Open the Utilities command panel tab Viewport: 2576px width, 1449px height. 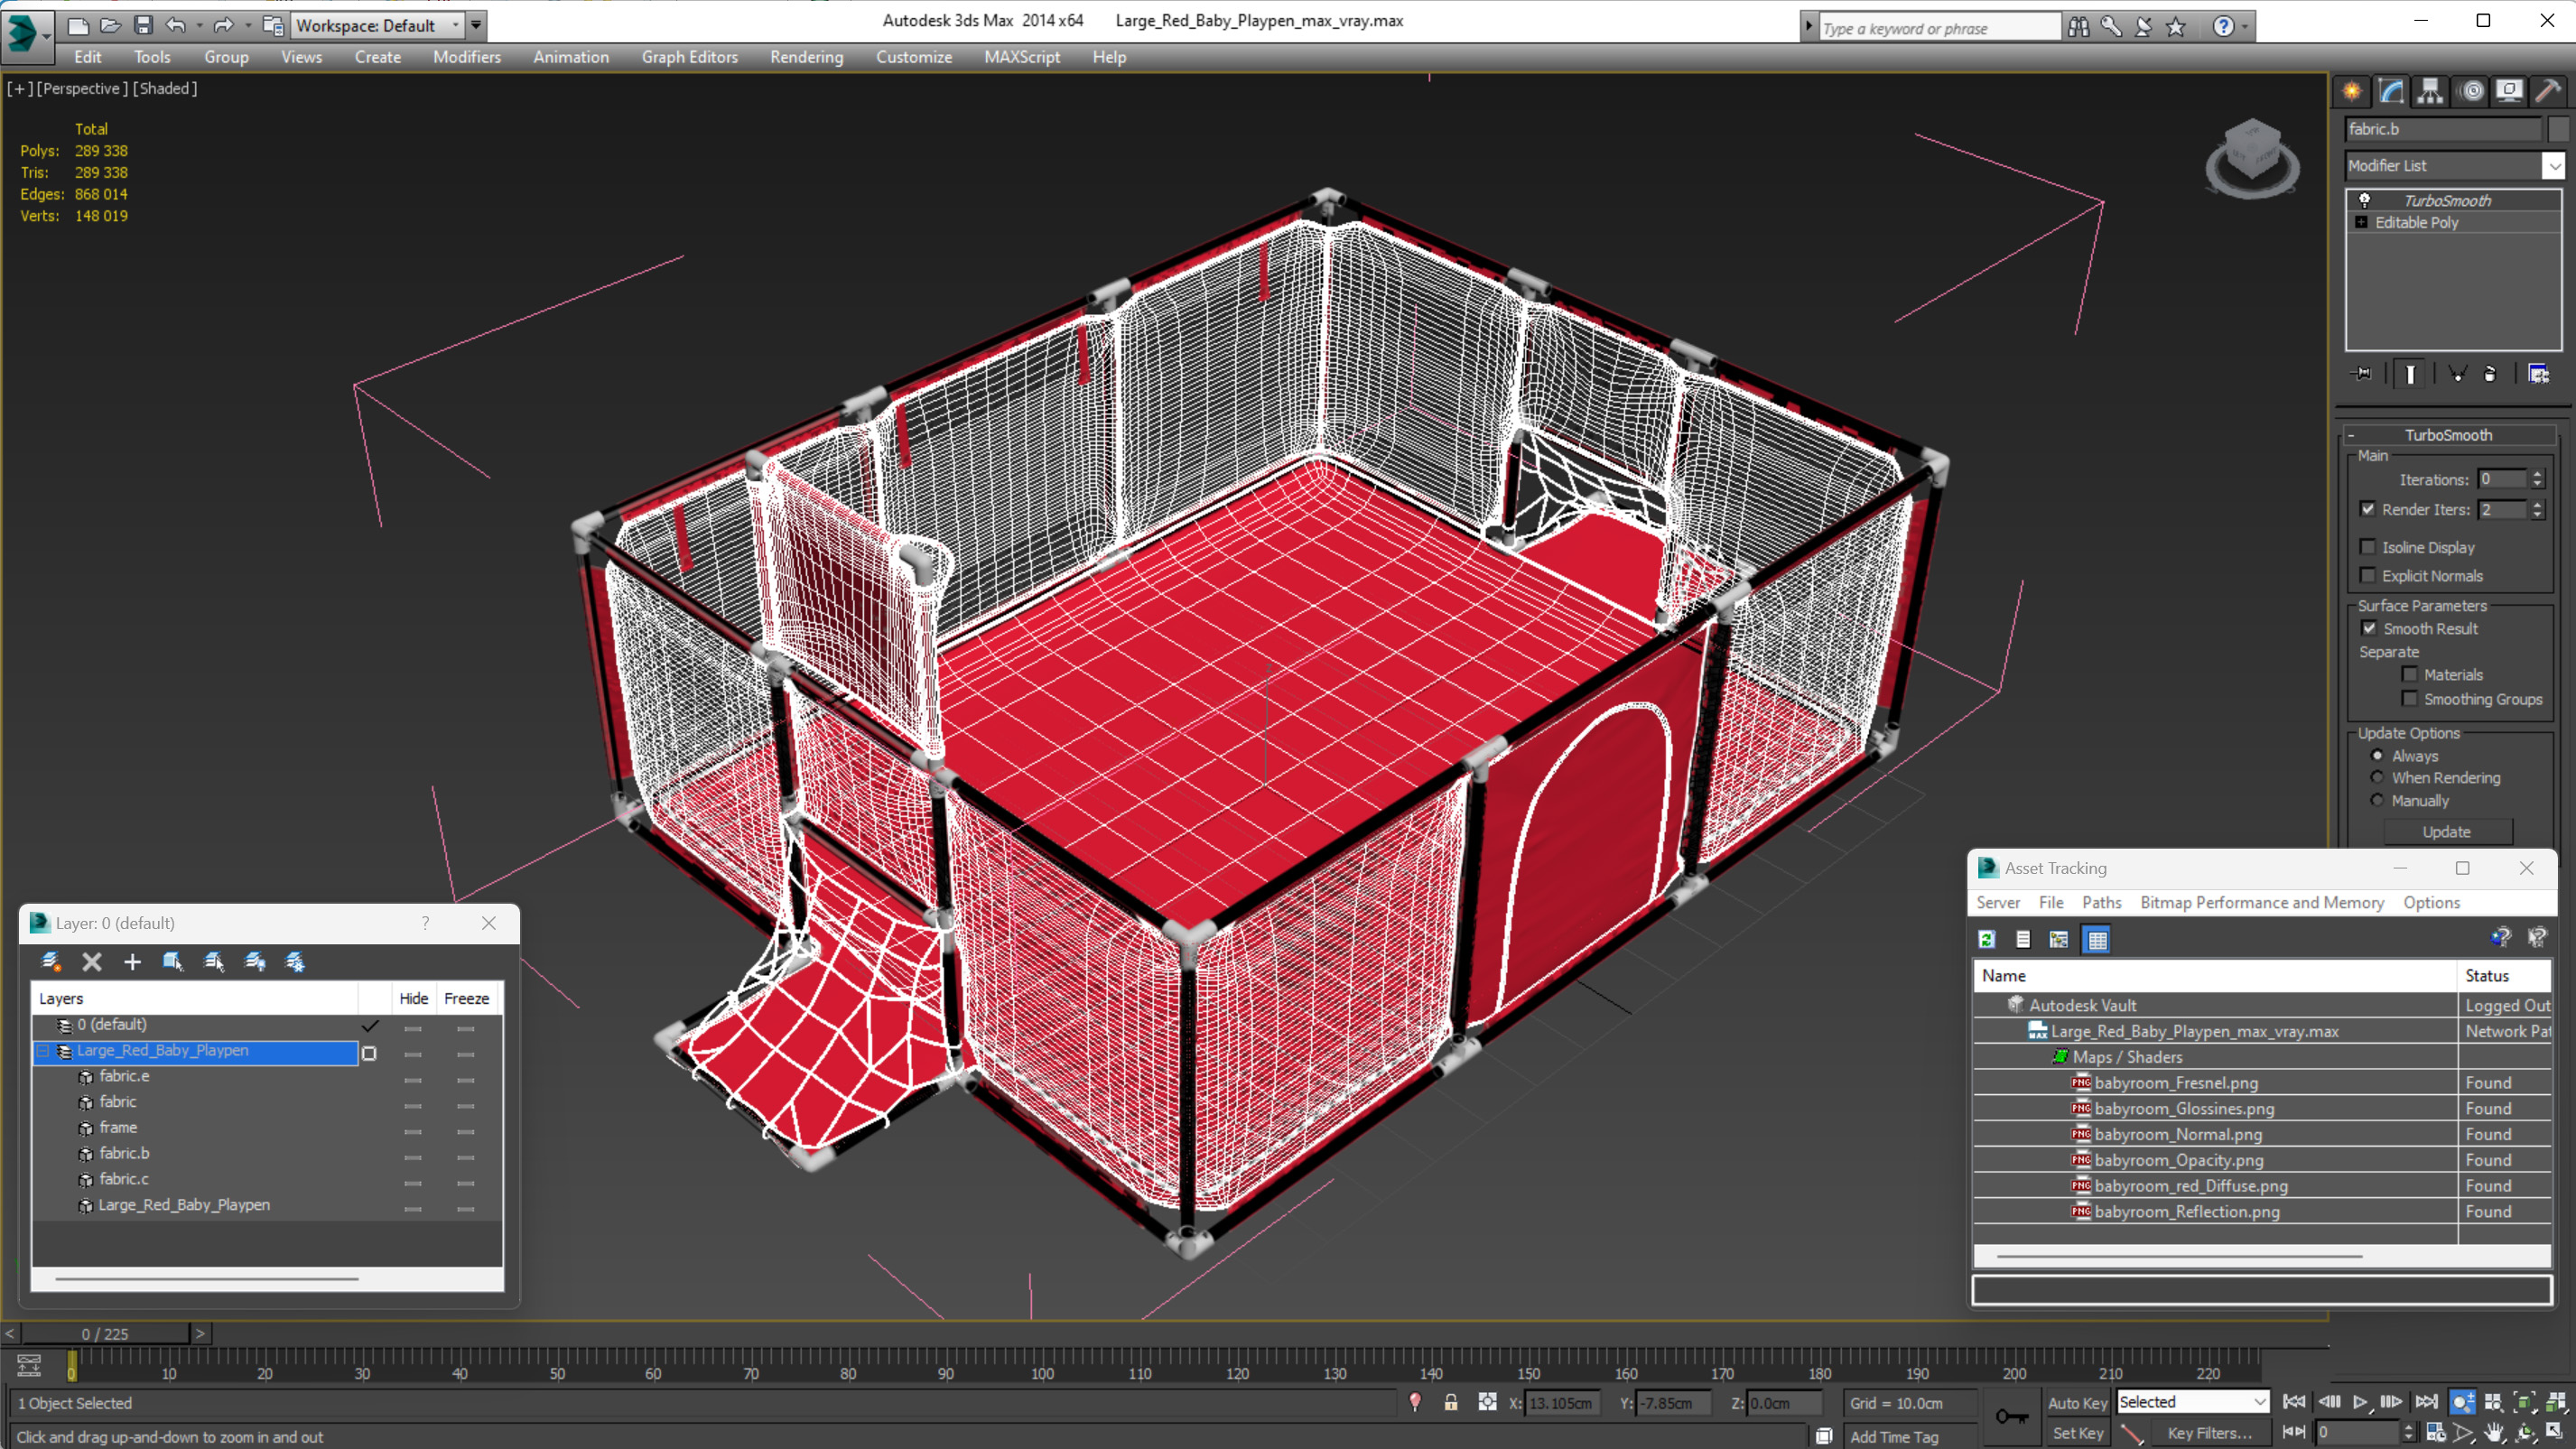point(2548,92)
